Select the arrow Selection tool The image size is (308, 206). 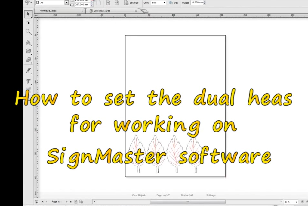pos(28,14)
